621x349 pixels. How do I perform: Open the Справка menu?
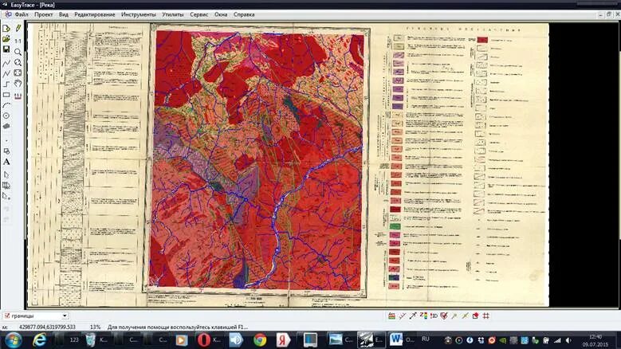244,14
